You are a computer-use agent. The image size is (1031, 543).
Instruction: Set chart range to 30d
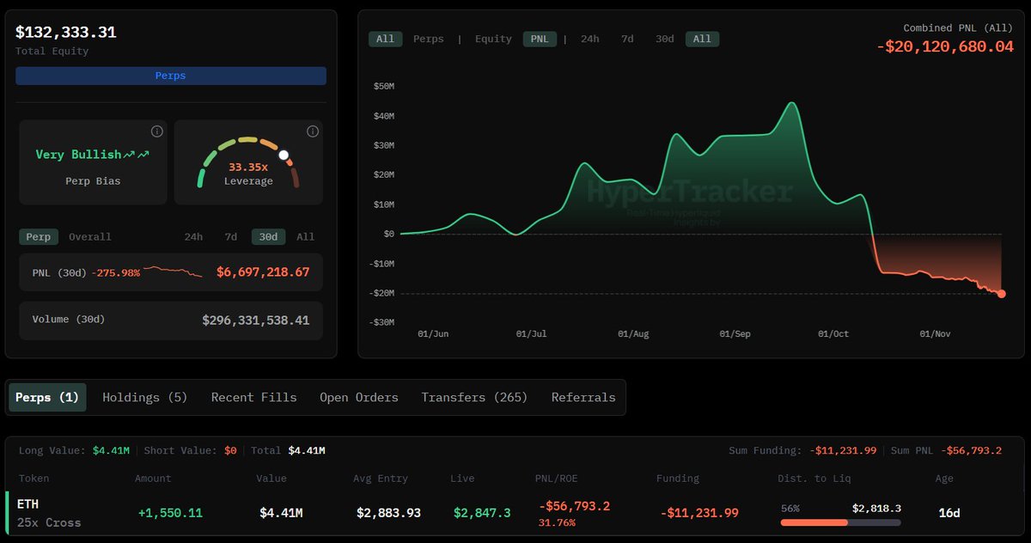tap(664, 39)
